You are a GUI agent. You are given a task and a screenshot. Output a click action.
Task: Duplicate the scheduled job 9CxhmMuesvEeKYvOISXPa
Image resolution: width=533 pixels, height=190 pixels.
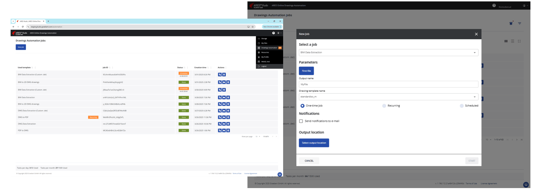tap(220, 75)
